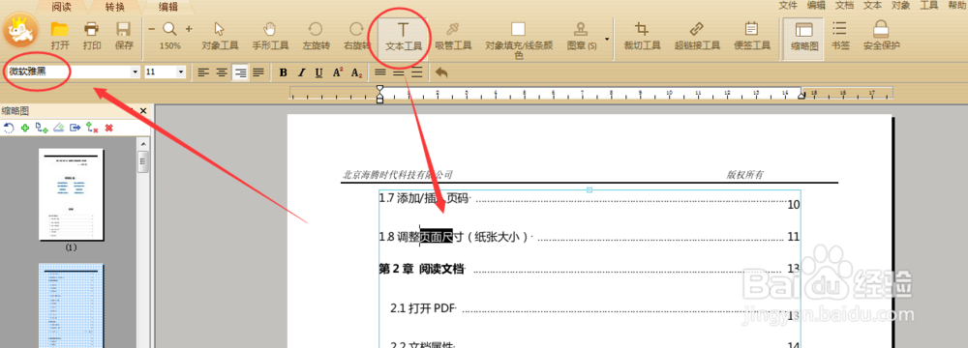Open the 帮助 menu
Image resolution: width=968 pixels, height=348 pixels.
tap(956, 6)
